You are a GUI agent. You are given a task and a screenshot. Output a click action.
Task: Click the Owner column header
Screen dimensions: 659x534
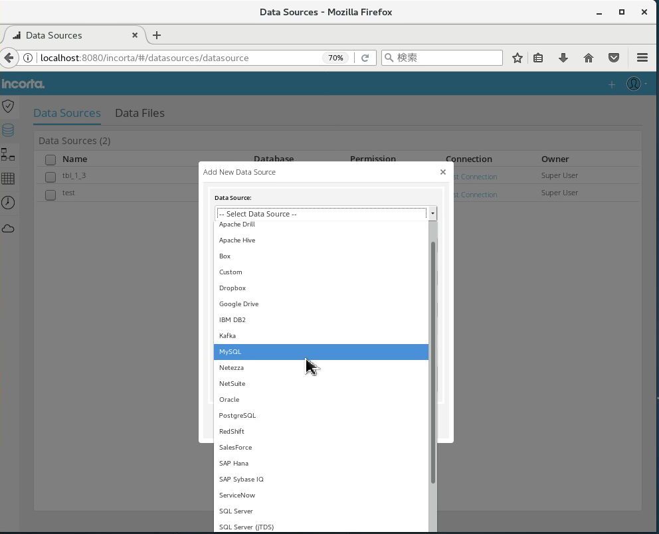[x=555, y=159]
